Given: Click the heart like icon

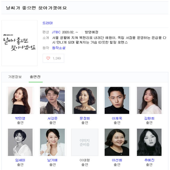Looking at the screenshot, I should [x=48, y=58].
